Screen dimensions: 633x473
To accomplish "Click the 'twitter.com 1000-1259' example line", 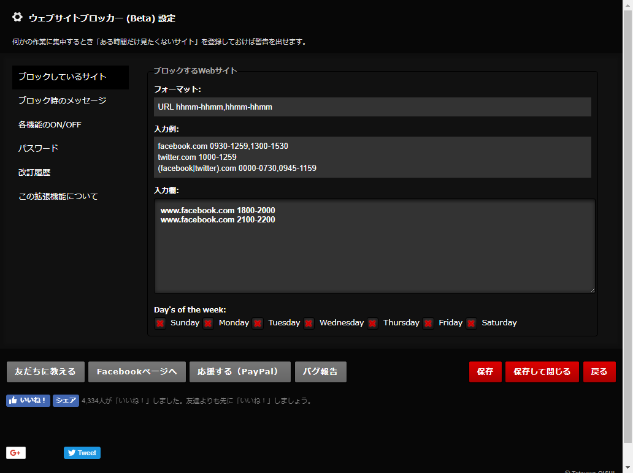I will pos(197,157).
